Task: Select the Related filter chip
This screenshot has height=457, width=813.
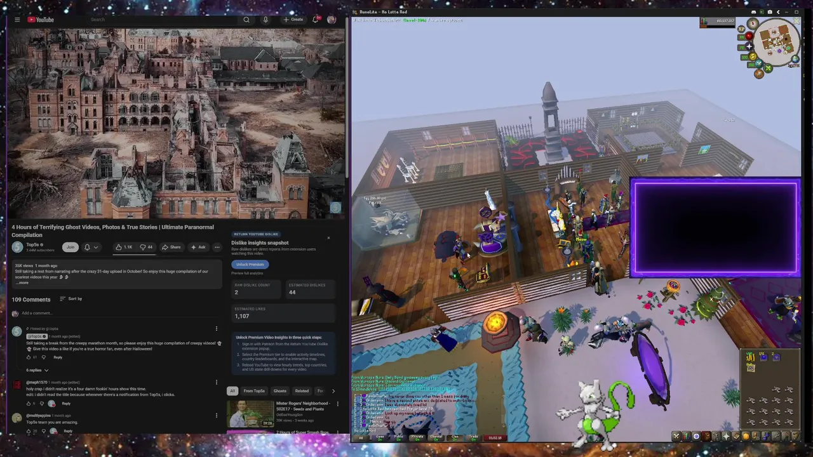Action: 302,391
